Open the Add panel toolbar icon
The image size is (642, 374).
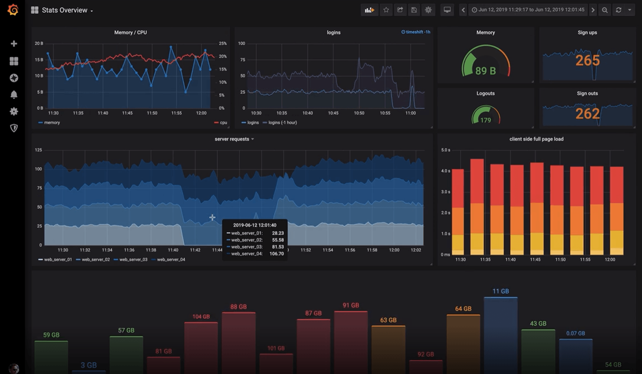(370, 10)
